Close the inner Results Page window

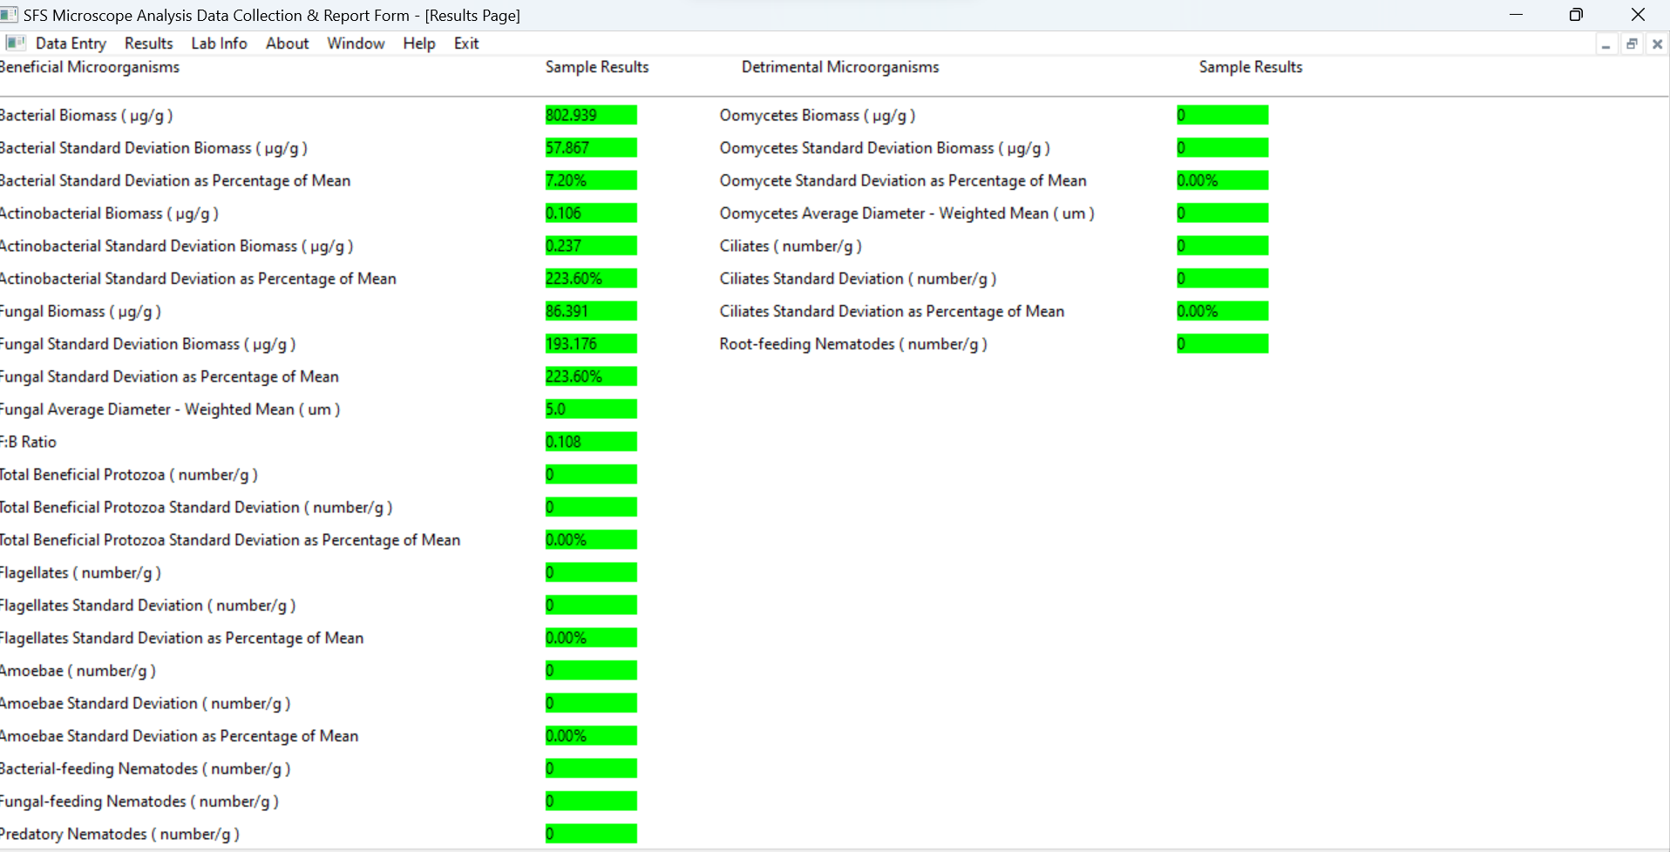click(x=1657, y=44)
